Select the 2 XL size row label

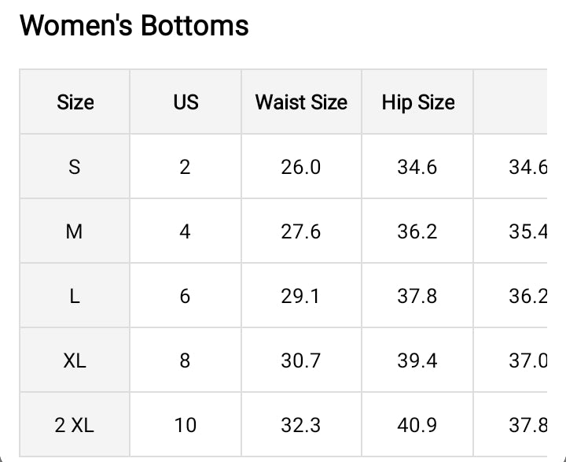(75, 425)
